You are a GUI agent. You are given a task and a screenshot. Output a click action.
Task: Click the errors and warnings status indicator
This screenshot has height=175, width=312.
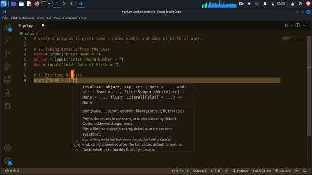(12, 171)
